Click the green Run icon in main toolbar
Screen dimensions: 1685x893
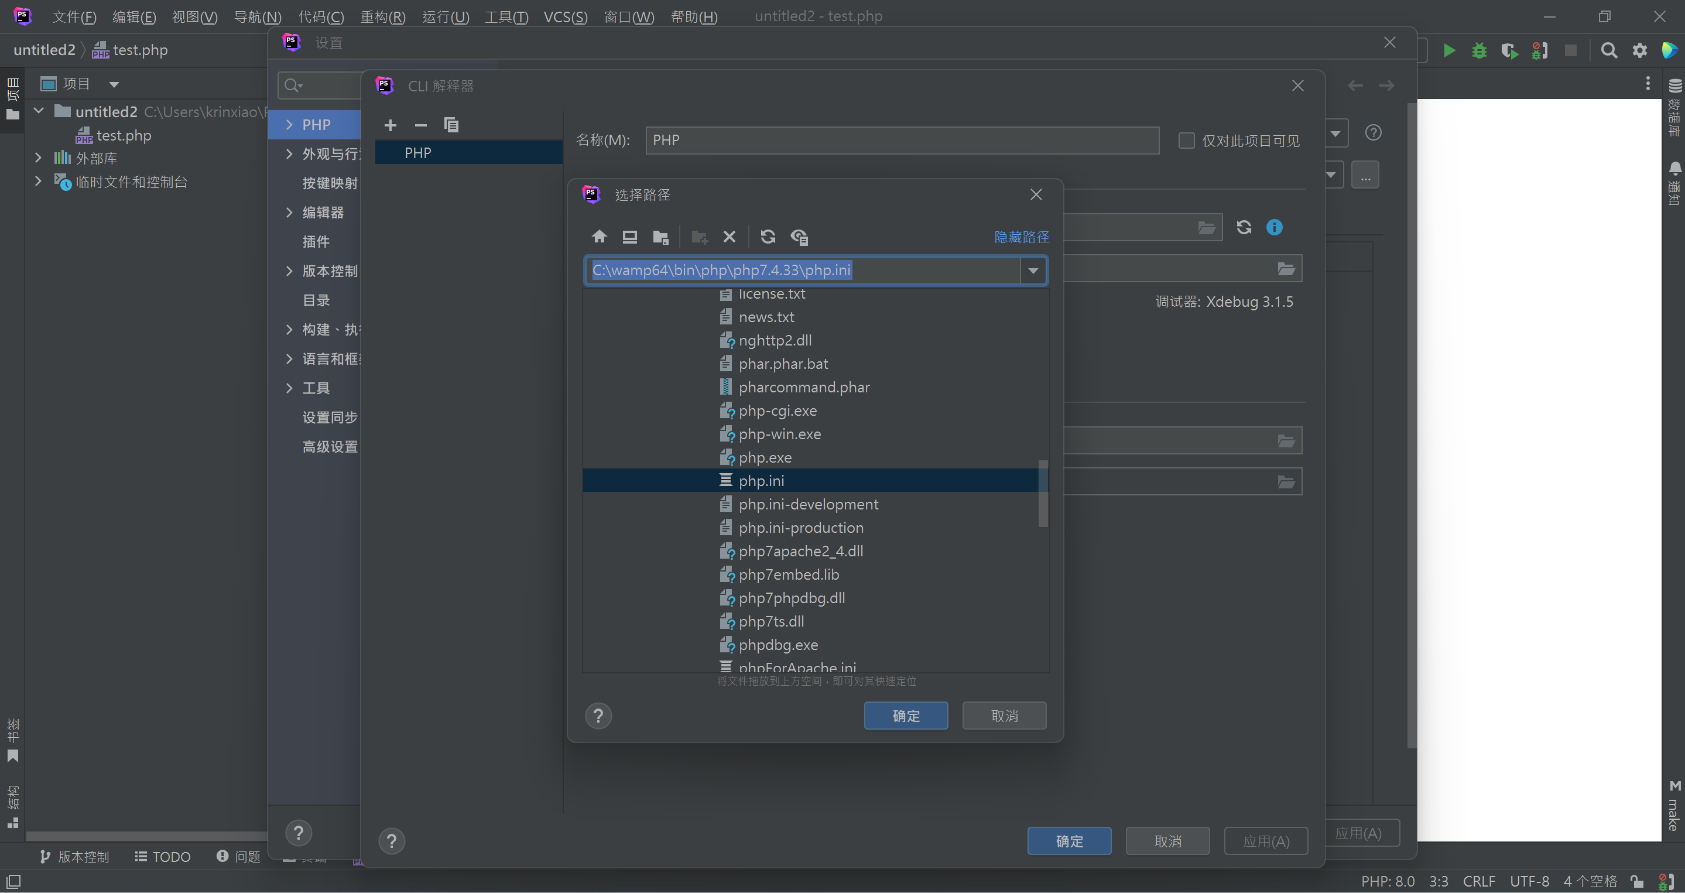click(x=1450, y=50)
